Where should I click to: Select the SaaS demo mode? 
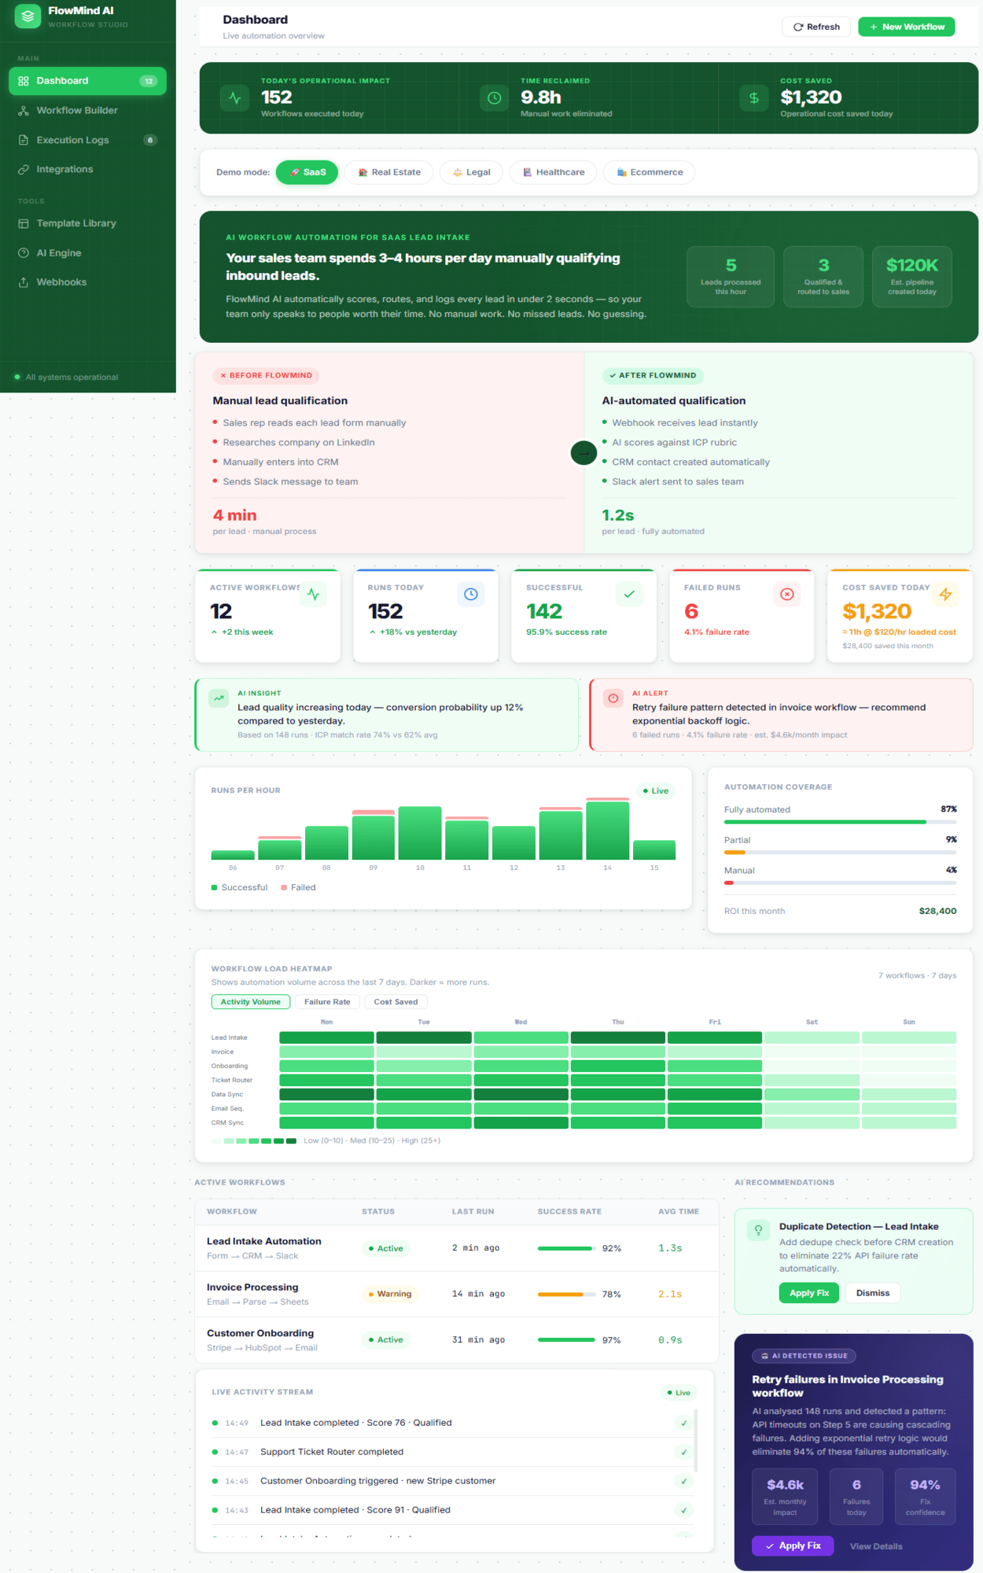(x=307, y=172)
